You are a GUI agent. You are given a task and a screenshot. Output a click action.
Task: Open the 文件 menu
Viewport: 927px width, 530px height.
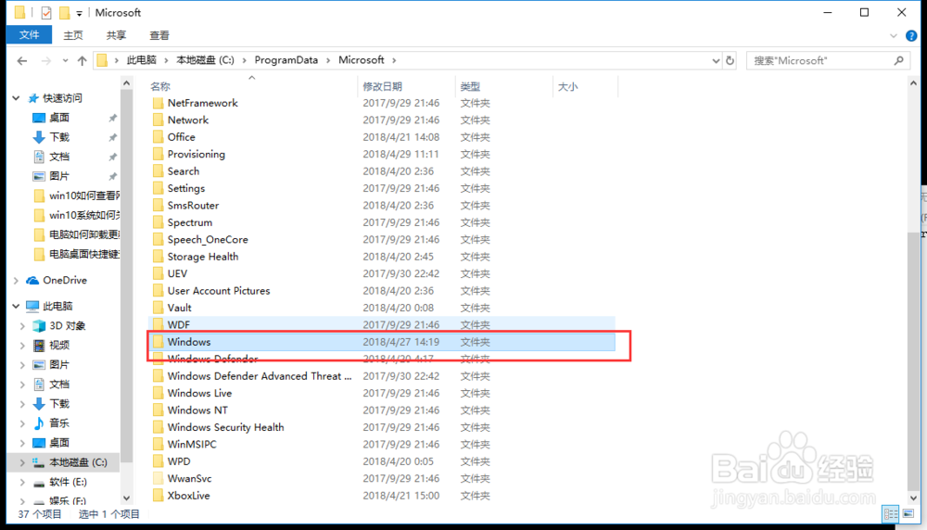pyautogui.click(x=29, y=35)
